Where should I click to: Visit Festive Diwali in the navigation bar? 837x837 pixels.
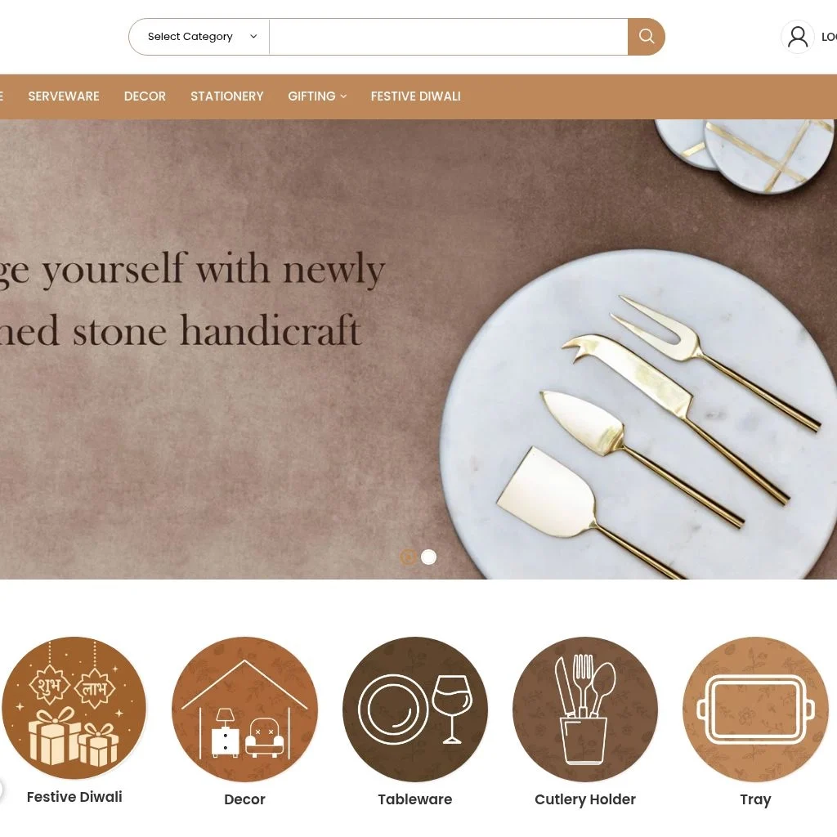point(415,96)
